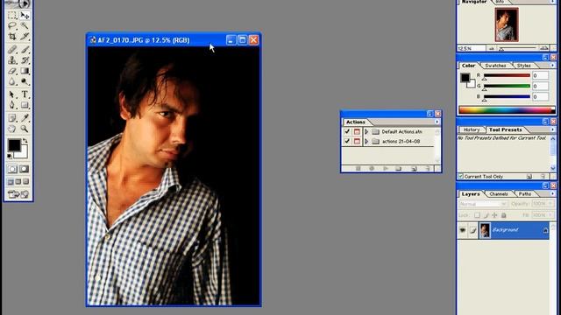Open the Actions palette flyout menu

[x=437, y=122]
